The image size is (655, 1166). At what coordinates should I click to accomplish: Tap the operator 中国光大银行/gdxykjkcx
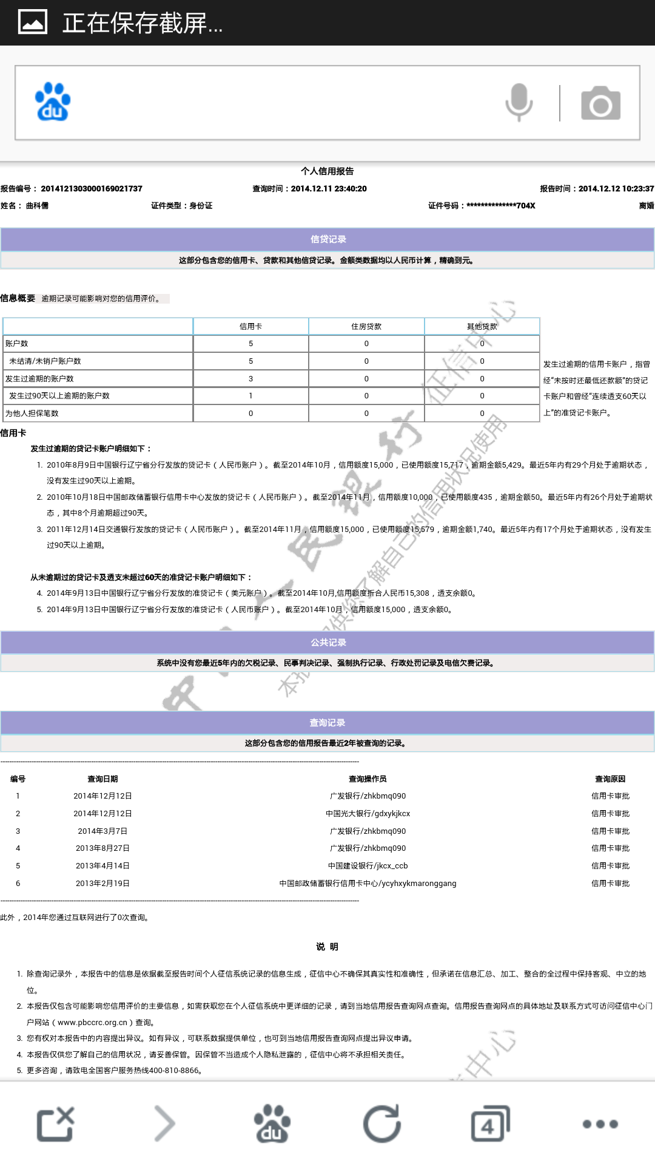(x=368, y=814)
